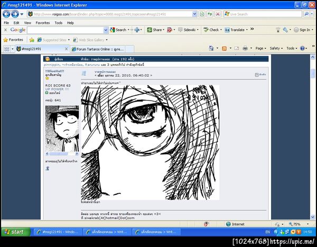Refresh the page with green arrows icon

210,14
